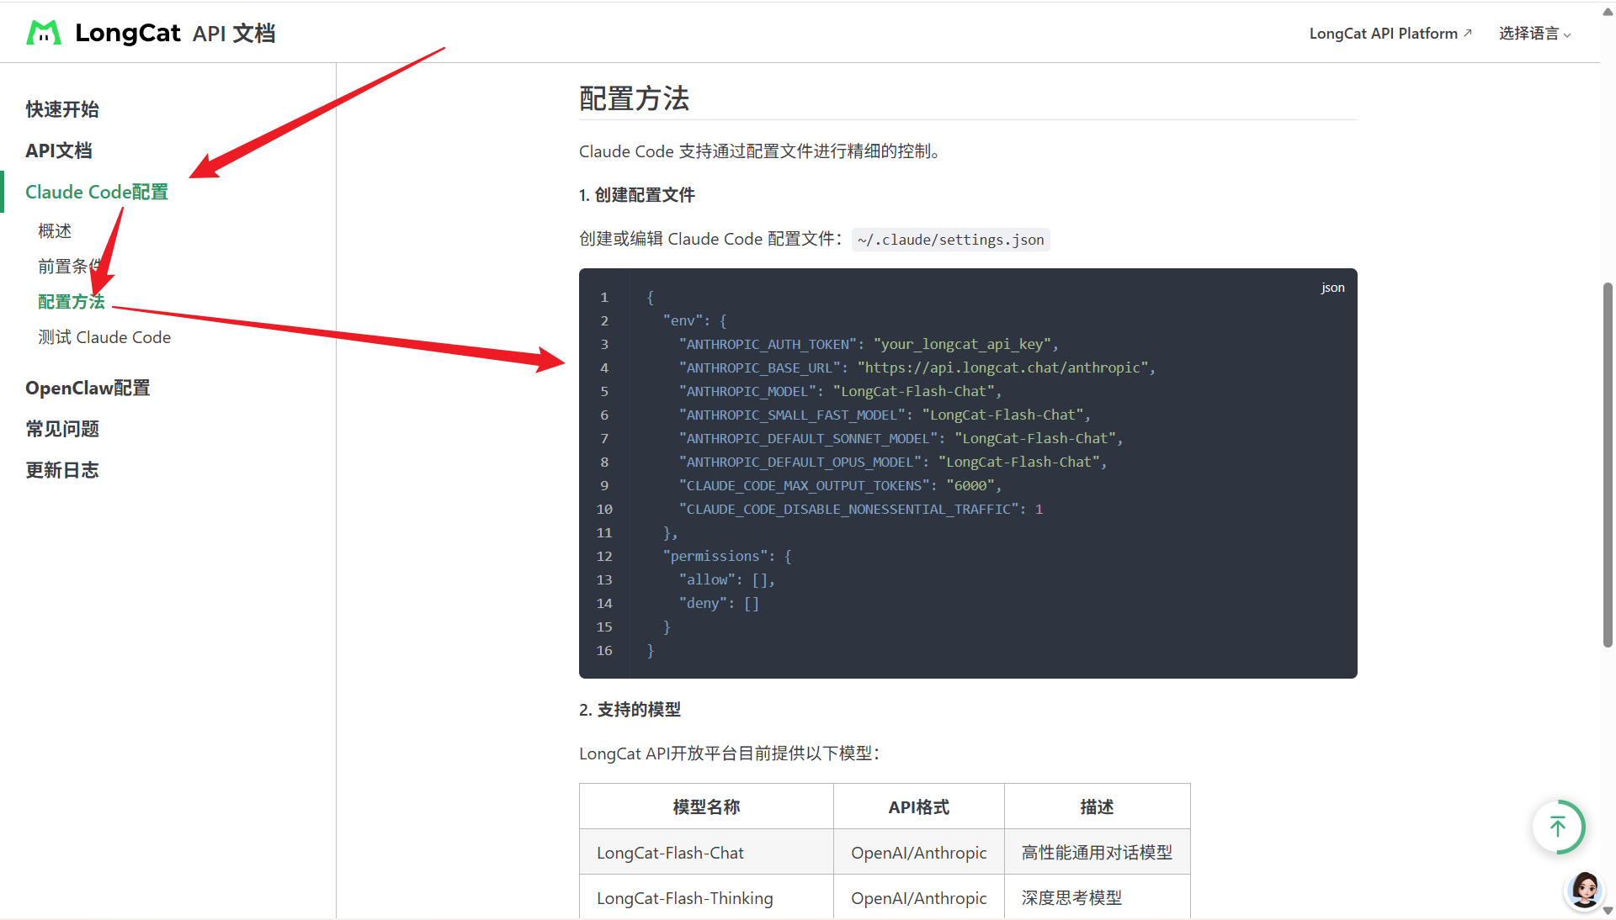This screenshot has width=1616, height=920.
Task: Click the API格式 table header
Action: (919, 807)
